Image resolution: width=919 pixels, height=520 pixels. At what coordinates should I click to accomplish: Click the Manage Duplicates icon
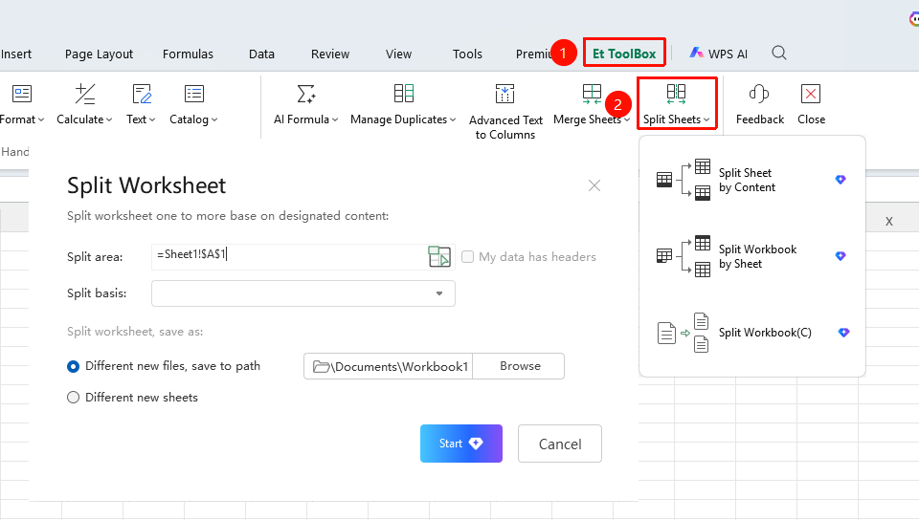[x=403, y=94]
